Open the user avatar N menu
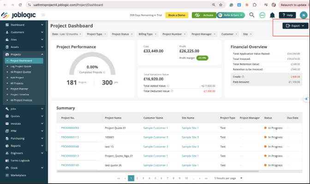The width and height of the screenshot is (310, 184). tap(304, 15)
